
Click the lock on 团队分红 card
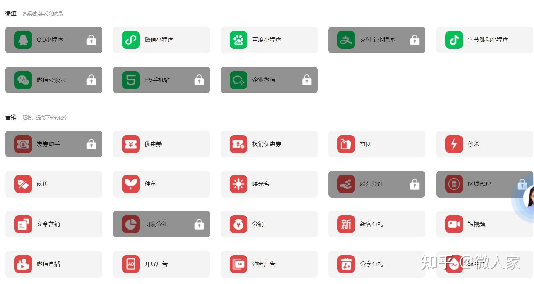click(x=199, y=224)
